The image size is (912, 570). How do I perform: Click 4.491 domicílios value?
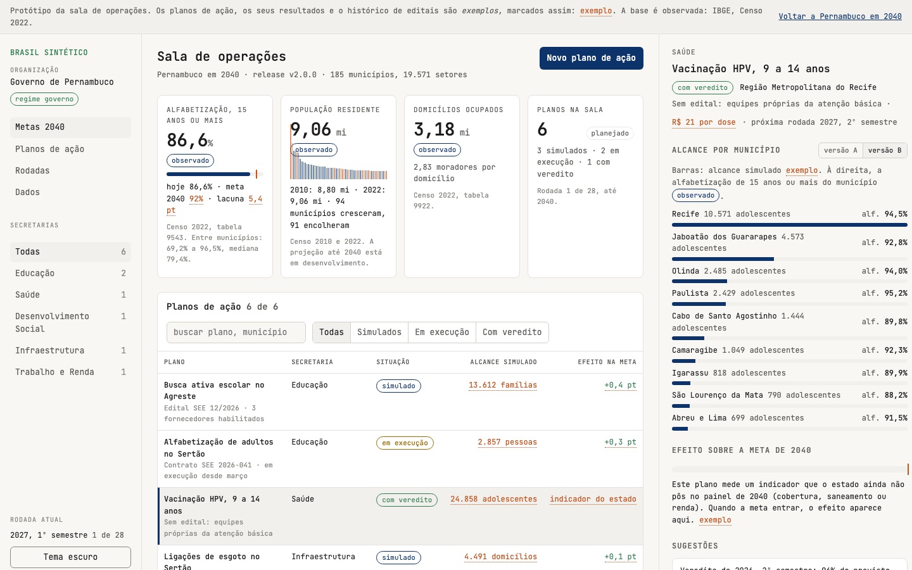(500, 557)
